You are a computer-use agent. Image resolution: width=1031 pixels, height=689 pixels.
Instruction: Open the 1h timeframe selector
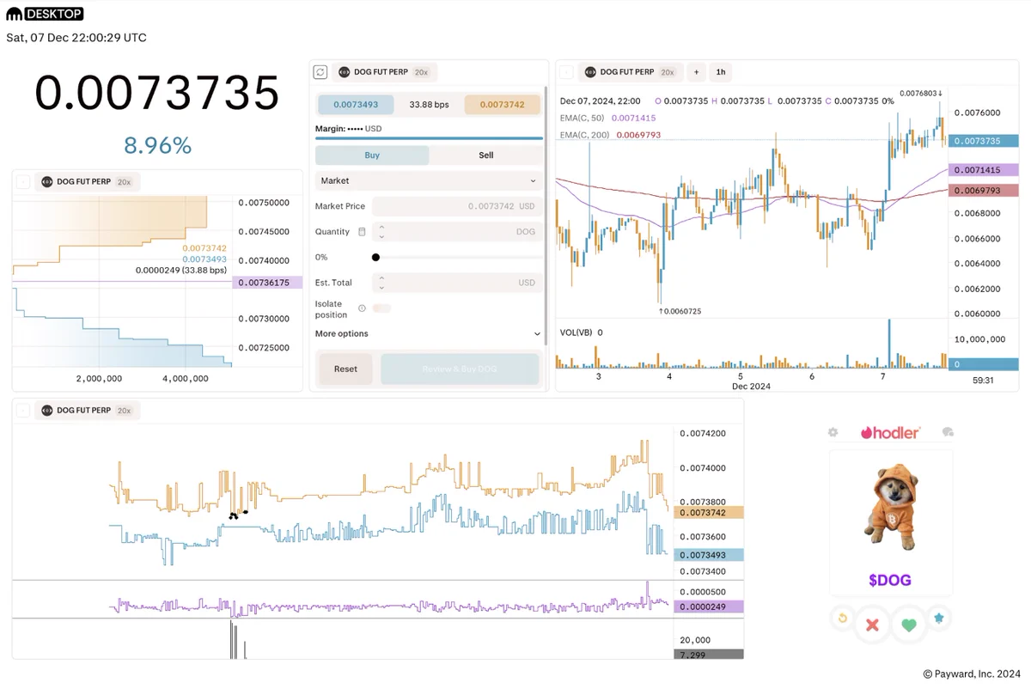721,73
